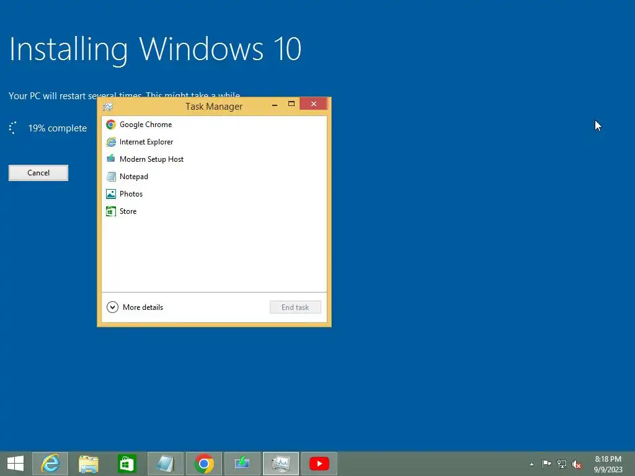Show hidden tray icons arrow
The height and width of the screenshot is (476, 635).
[531, 465]
